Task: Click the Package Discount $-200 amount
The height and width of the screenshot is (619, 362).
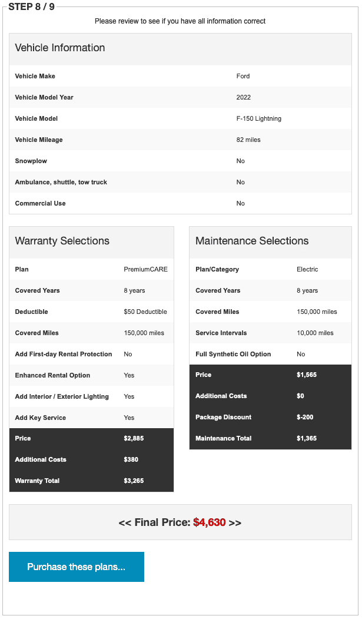Action: [x=305, y=418]
